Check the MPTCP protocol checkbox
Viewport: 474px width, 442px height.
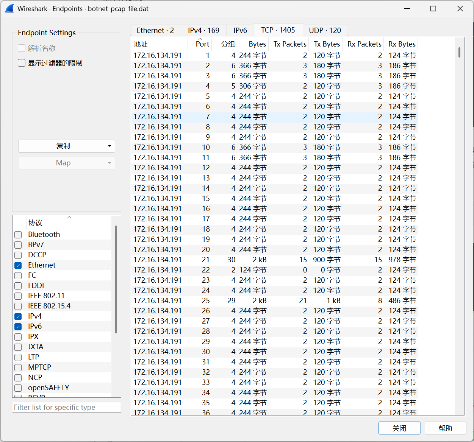tap(18, 367)
